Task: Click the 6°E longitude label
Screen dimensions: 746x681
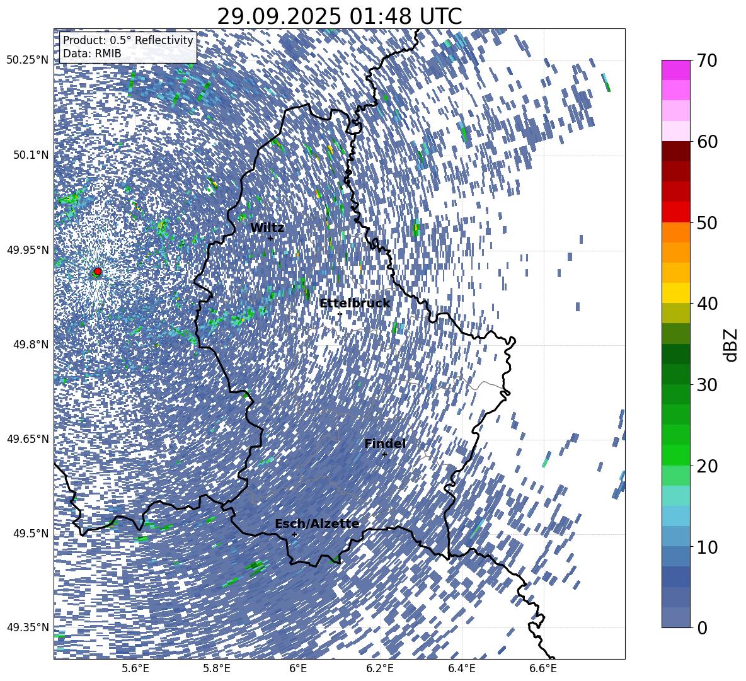Action: tap(298, 669)
